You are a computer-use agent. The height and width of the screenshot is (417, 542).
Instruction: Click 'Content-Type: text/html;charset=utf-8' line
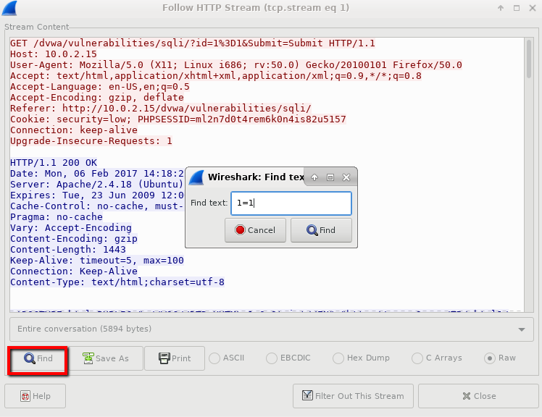(x=117, y=282)
